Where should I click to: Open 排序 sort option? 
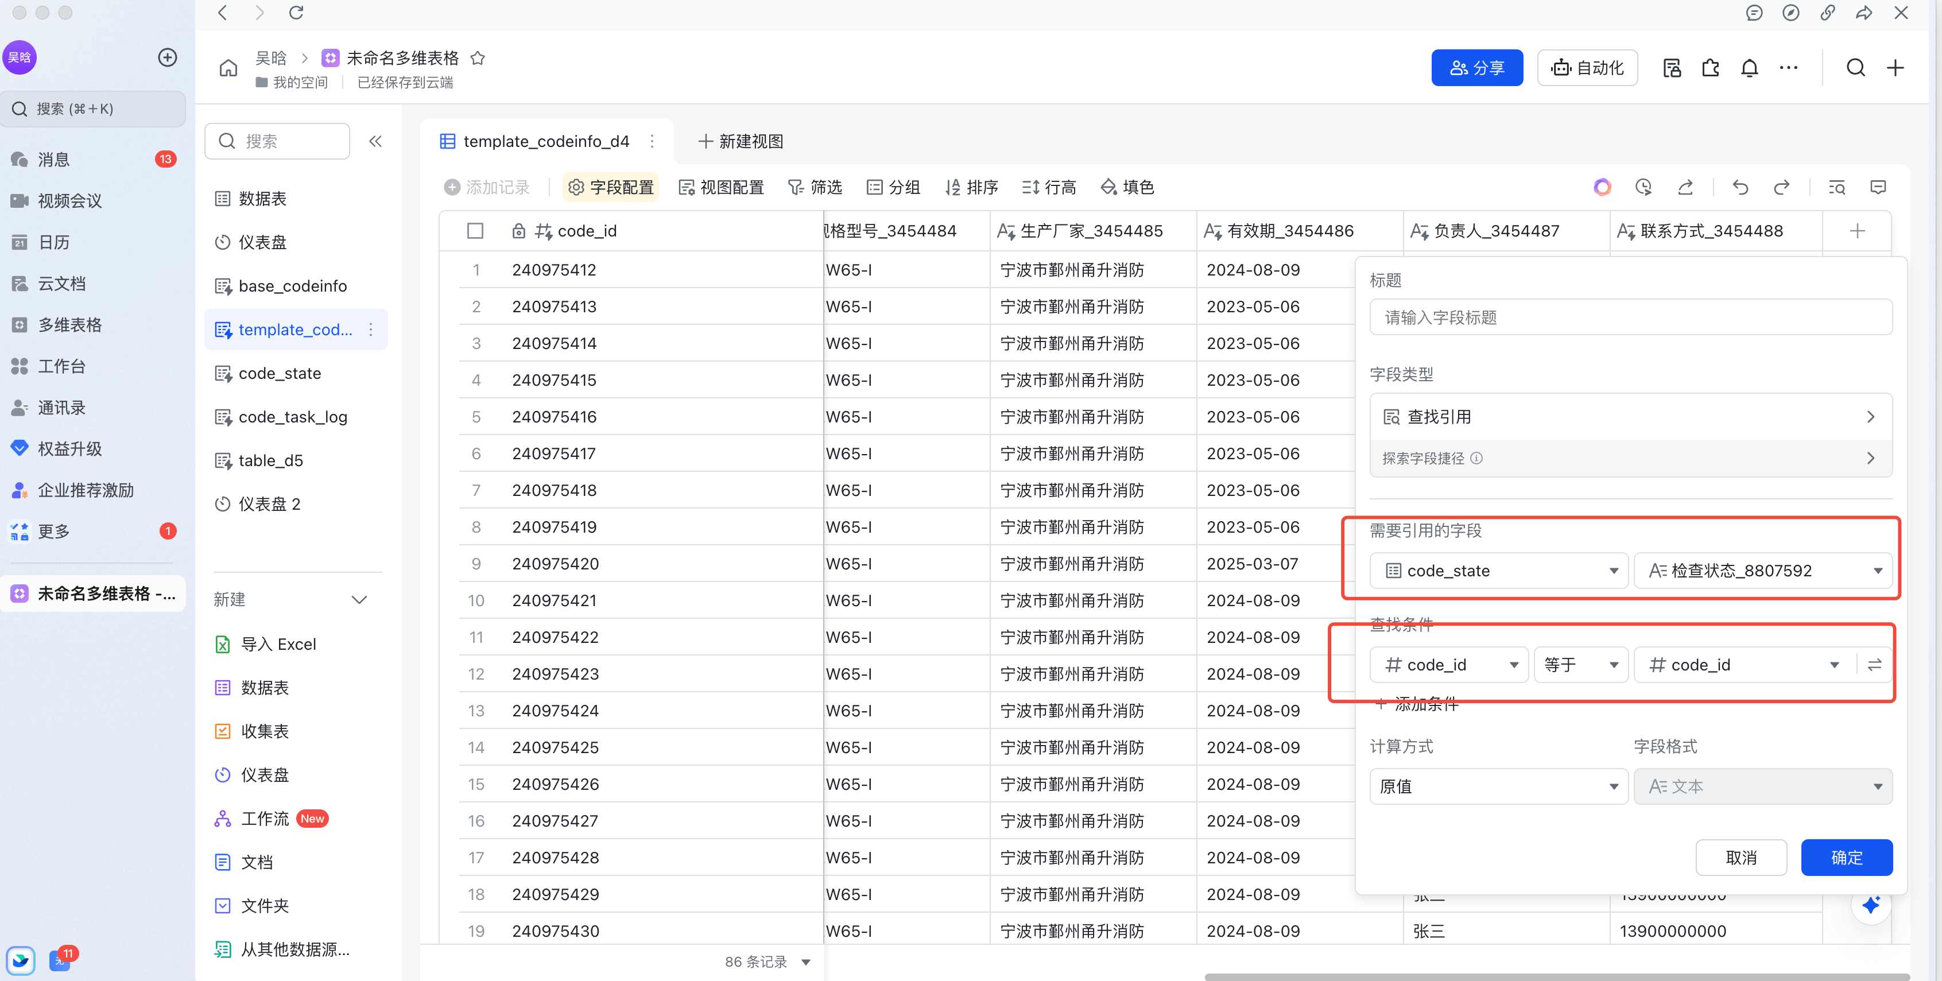point(971,187)
